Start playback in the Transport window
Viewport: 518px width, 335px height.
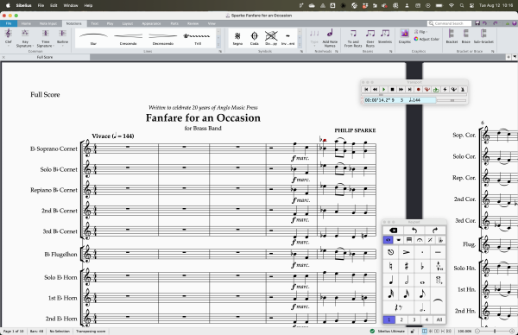tap(383, 90)
